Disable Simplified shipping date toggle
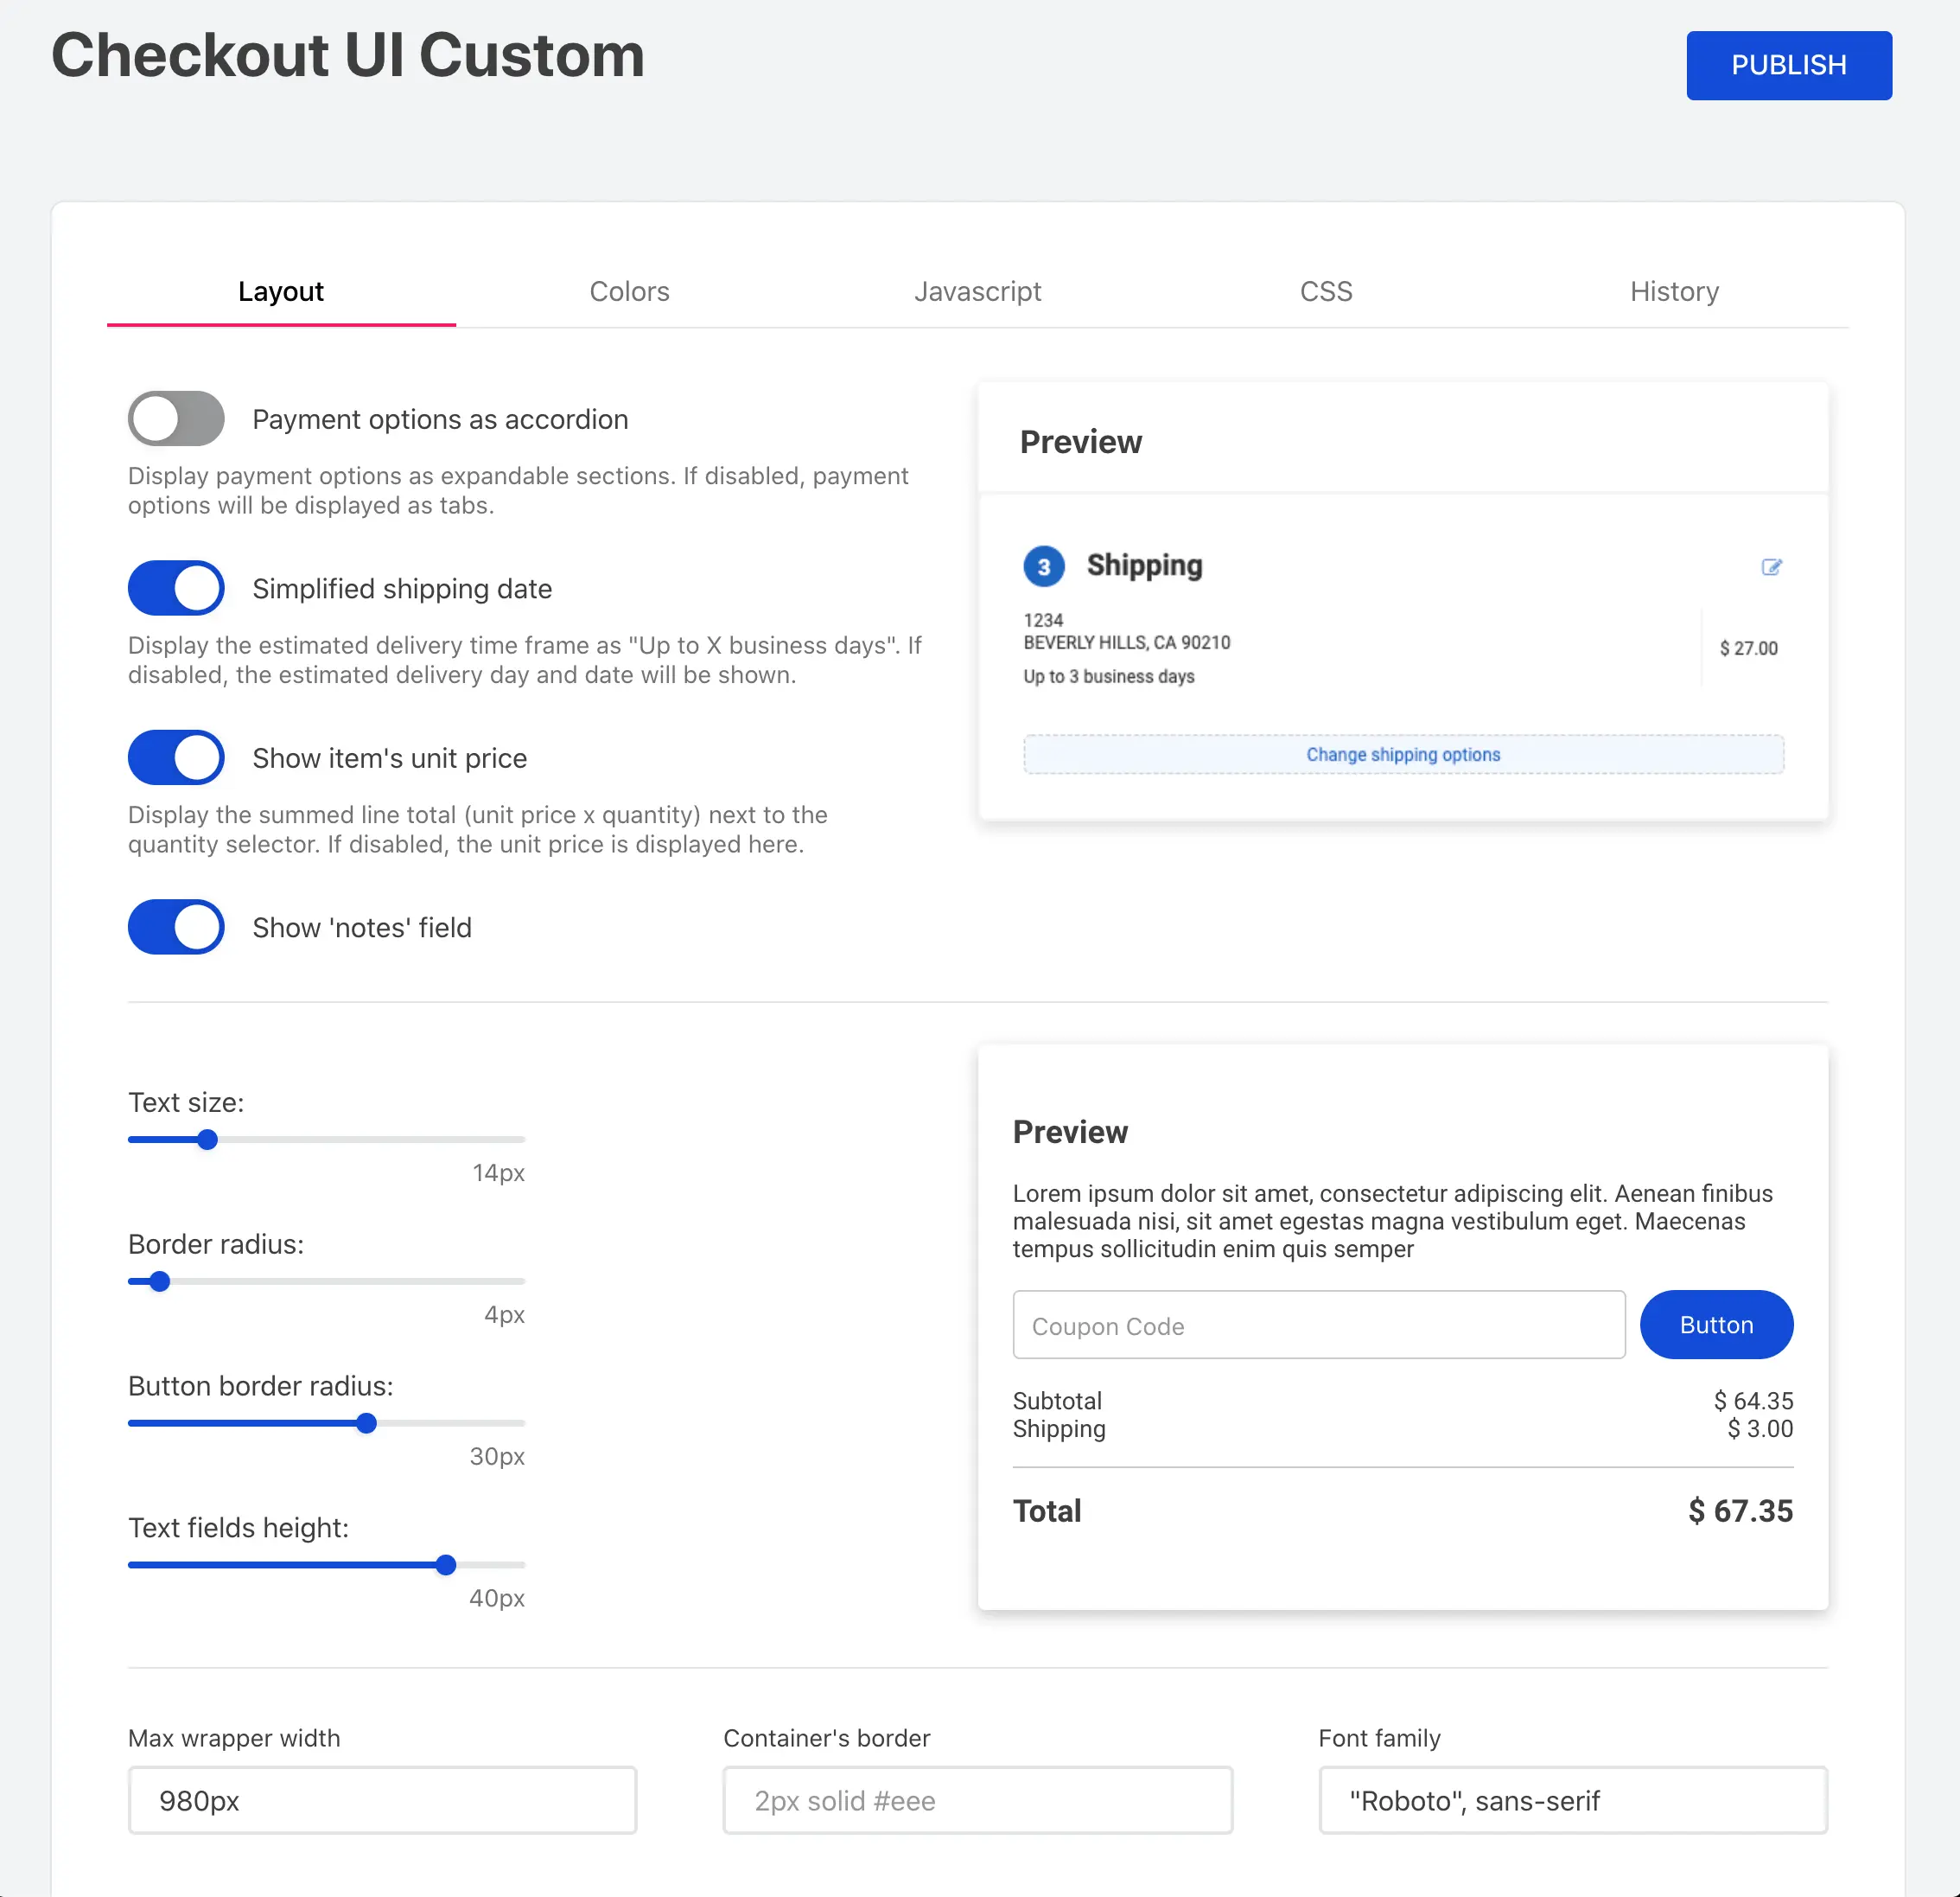Viewport: 1960px width, 1897px height. tap(176, 588)
